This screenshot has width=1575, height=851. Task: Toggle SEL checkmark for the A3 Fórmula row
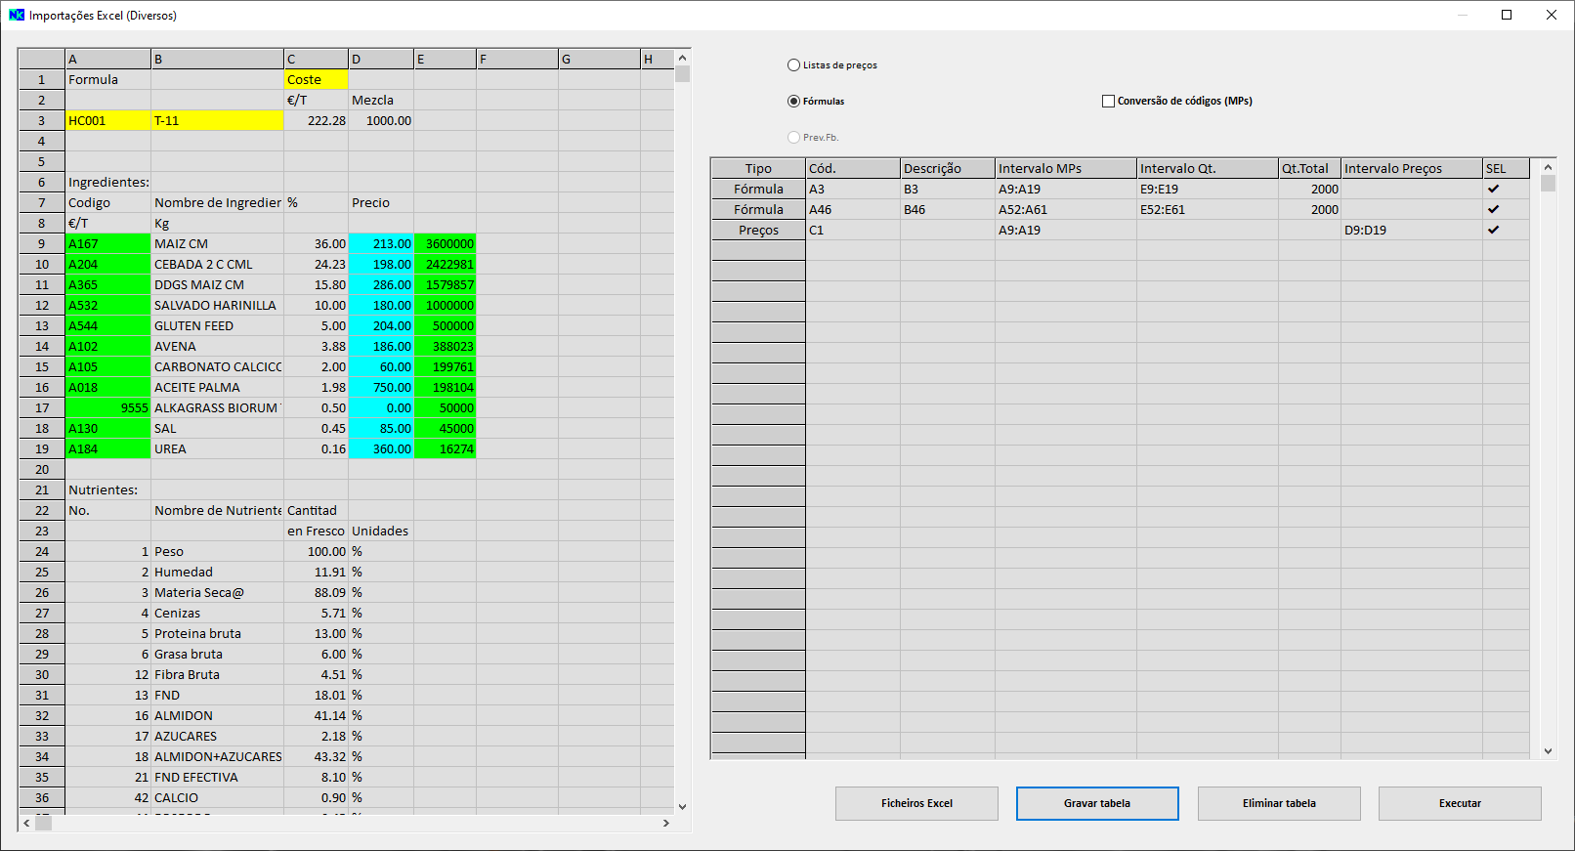[1493, 189]
